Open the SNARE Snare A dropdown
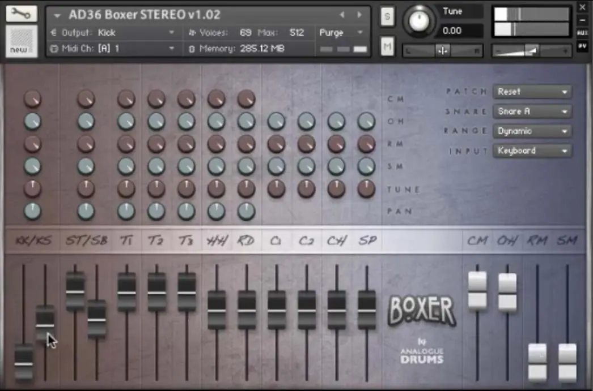This screenshot has height=391, width=593. click(x=532, y=111)
